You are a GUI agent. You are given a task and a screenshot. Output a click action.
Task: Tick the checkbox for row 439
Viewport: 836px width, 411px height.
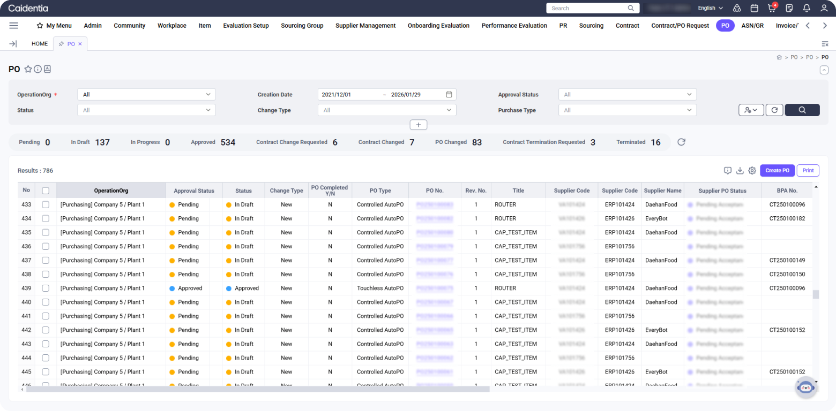click(x=46, y=288)
